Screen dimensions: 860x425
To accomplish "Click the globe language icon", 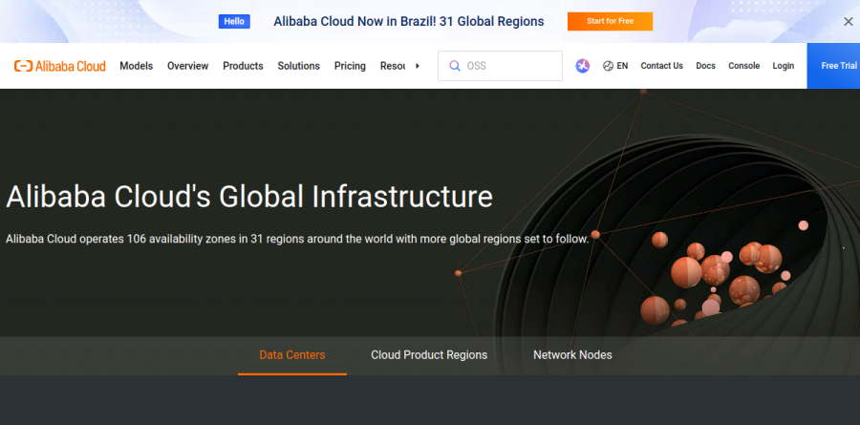I will click(608, 66).
